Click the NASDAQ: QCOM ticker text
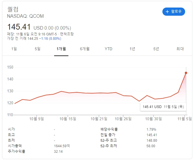Image resolution: width=195 pixels, height=160 pixels. point(25,16)
